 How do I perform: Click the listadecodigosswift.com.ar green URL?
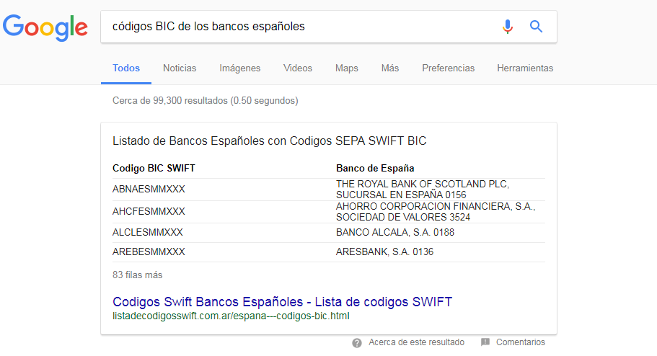231,316
